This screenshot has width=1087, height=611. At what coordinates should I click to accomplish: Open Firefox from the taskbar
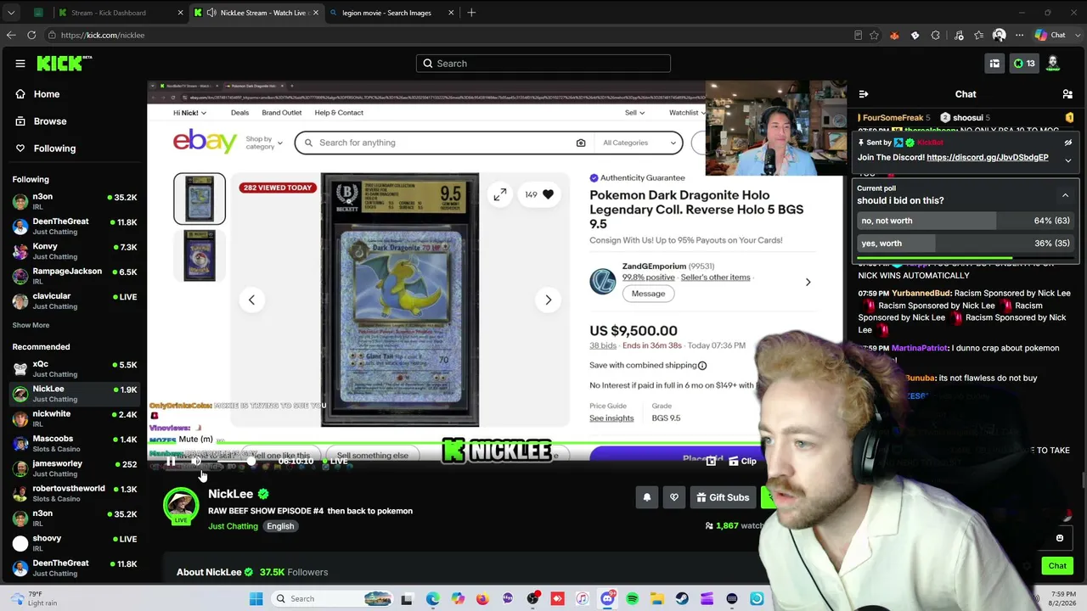[x=482, y=599]
